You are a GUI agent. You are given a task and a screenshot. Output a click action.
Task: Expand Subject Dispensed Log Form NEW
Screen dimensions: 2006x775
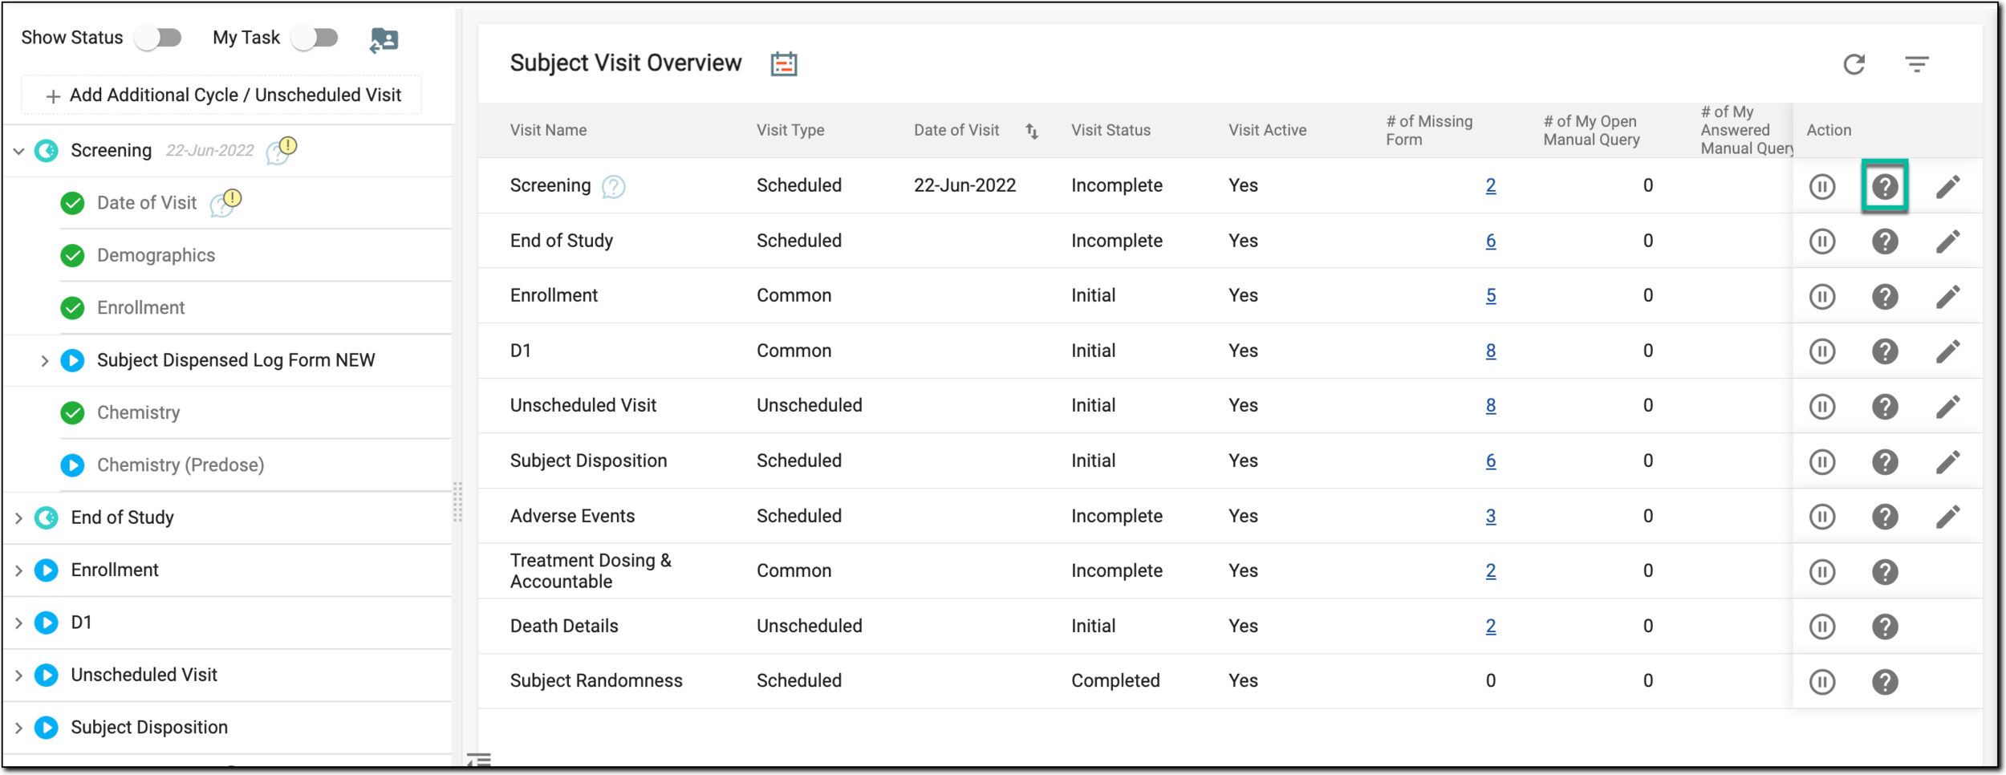45,361
